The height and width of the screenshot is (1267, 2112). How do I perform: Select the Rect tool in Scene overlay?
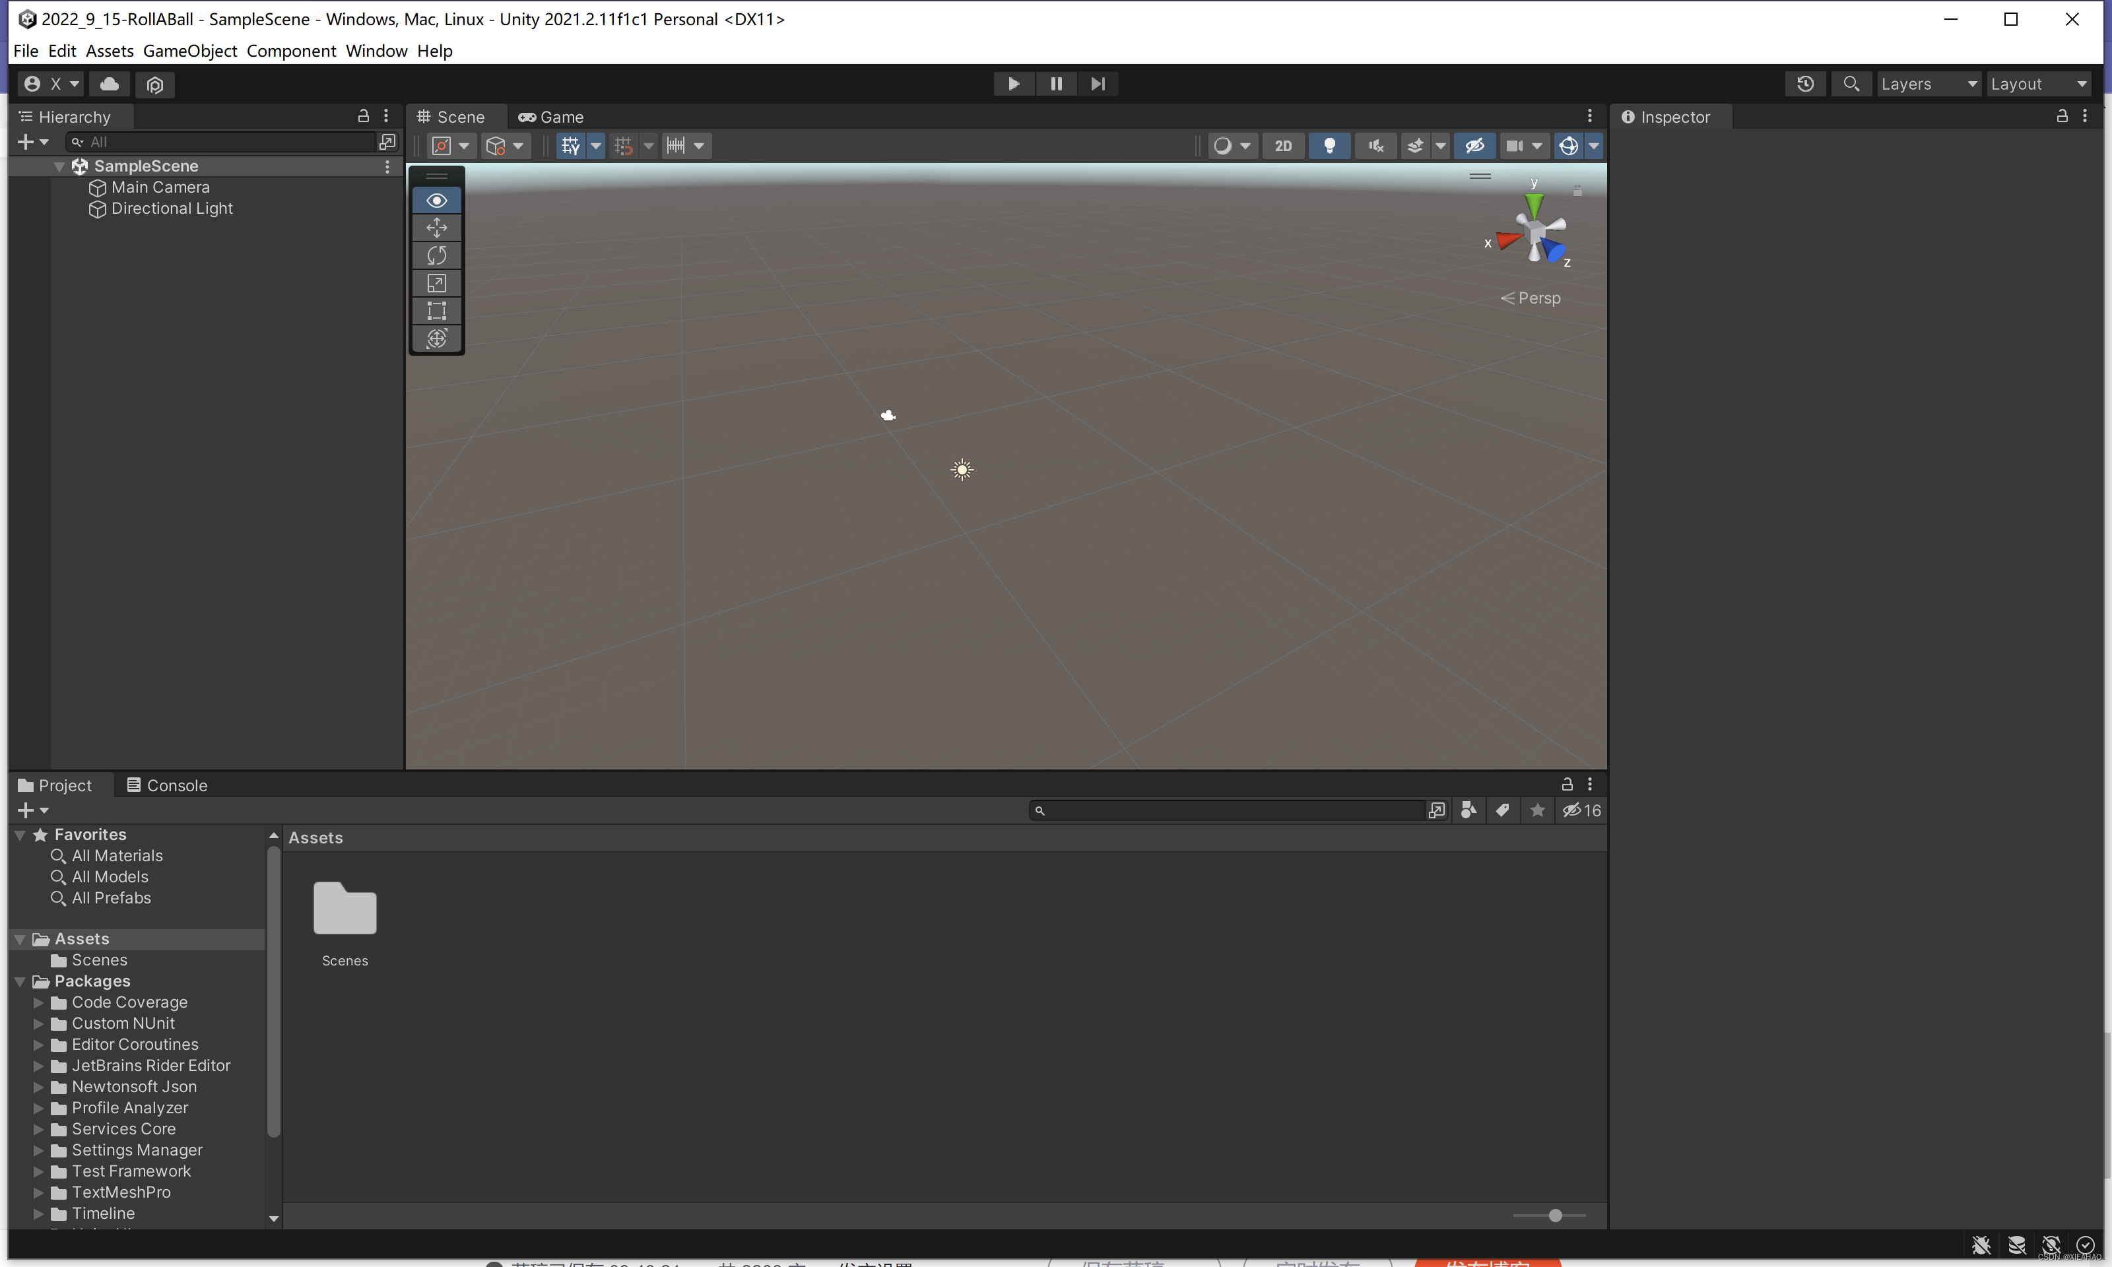[436, 311]
